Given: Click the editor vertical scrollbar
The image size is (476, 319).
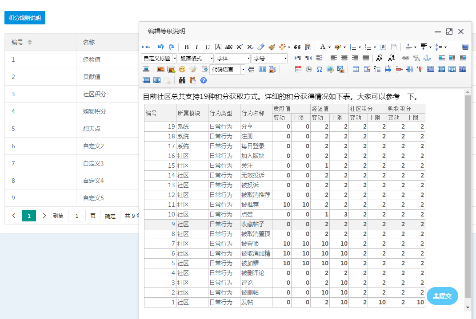Looking at the screenshot, I should point(468,196).
